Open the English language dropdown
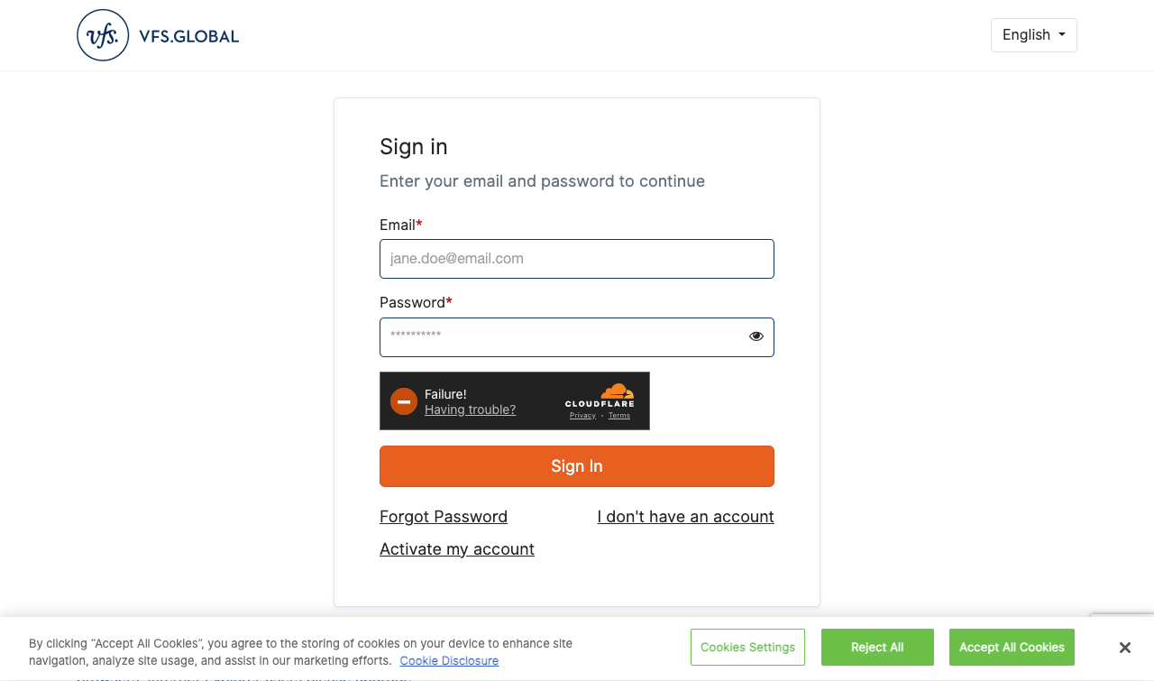1154x681 pixels. [x=1034, y=35]
